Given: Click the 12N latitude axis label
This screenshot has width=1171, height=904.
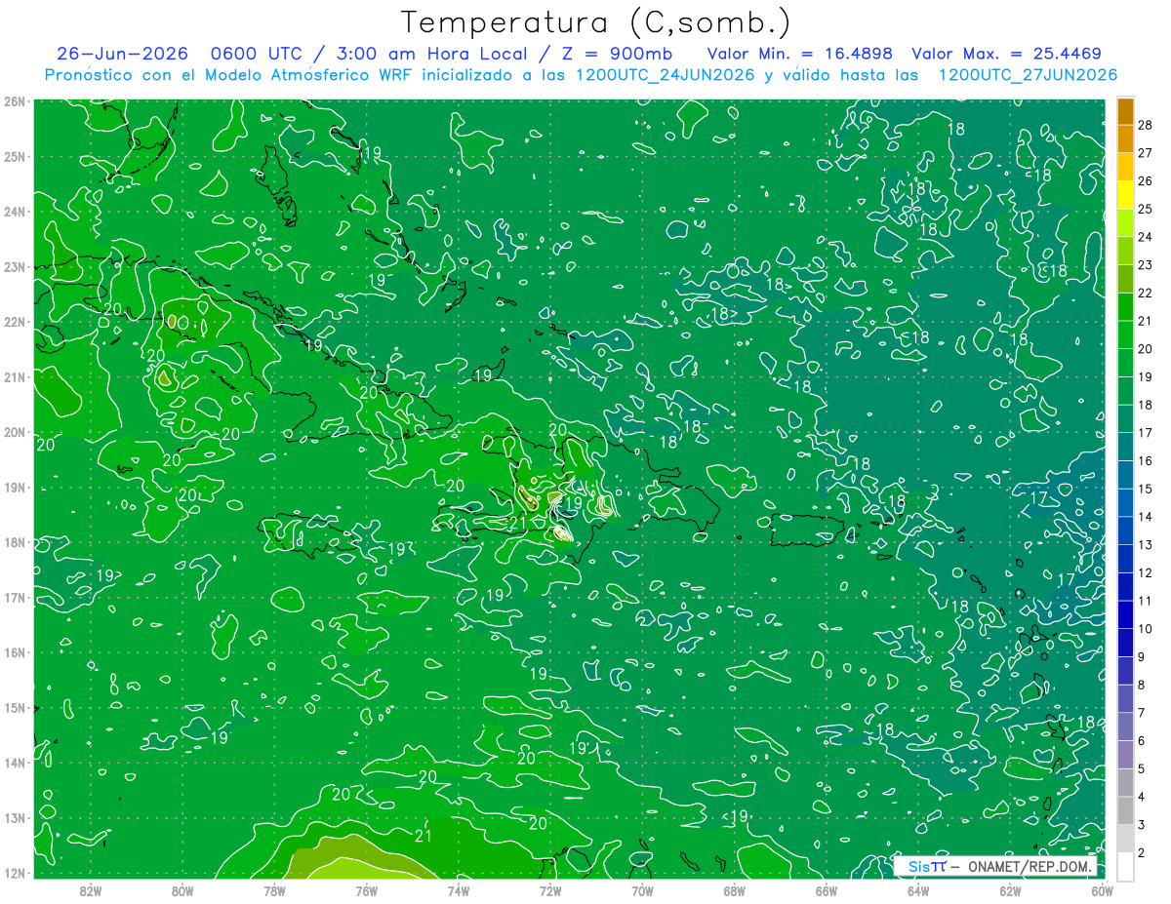Looking at the screenshot, I should pos(15,873).
